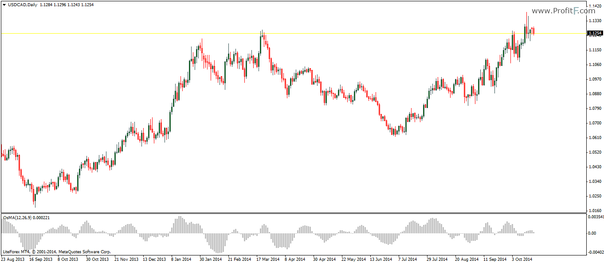604x263 pixels.
Task: Click the 1.0790 price axis label
Action: [595, 108]
